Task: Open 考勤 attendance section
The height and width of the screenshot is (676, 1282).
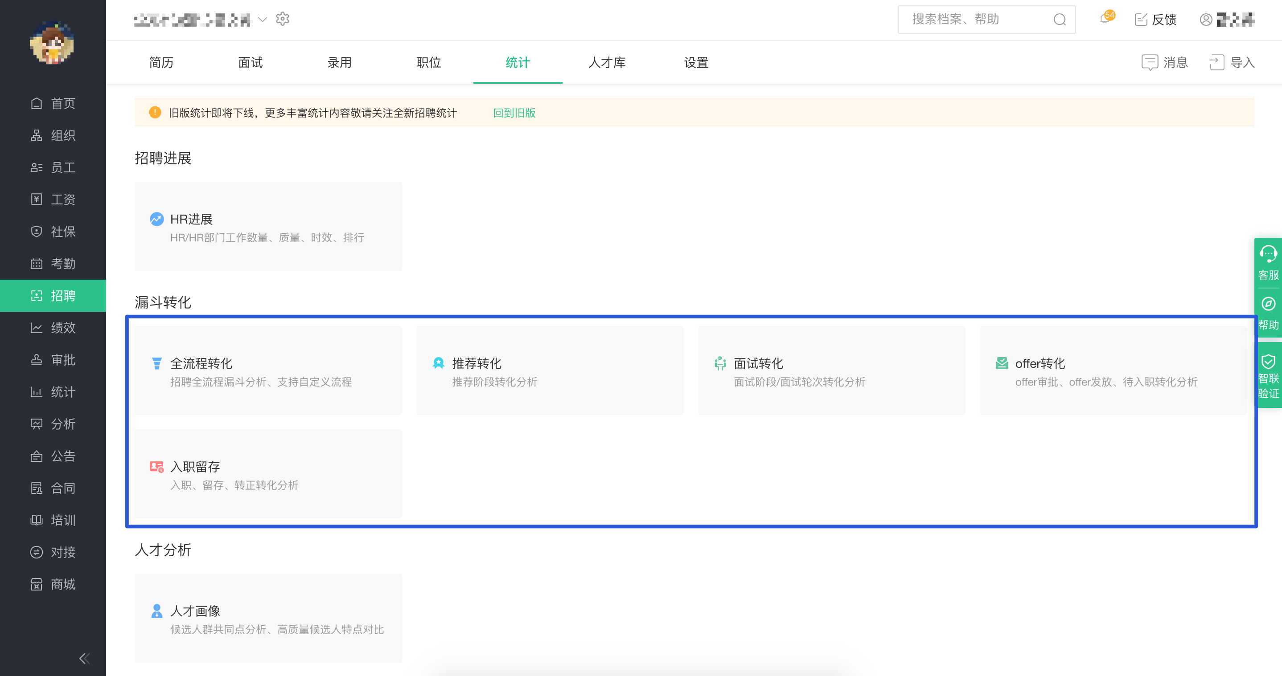Action: point(53,264)
